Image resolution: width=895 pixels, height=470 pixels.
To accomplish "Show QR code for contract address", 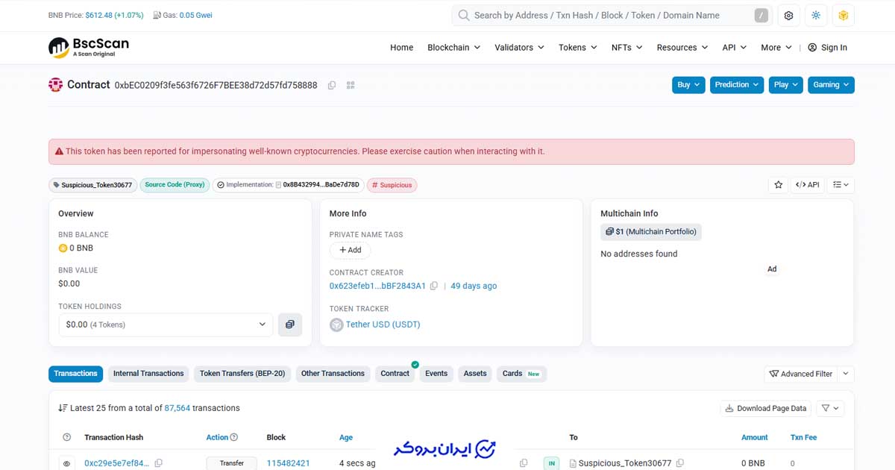I will point(351,85).
